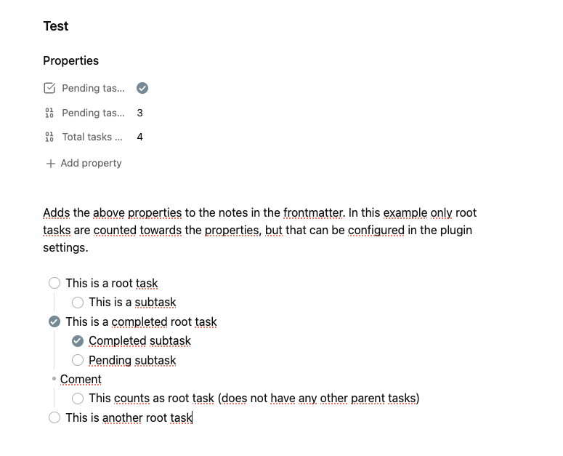Click the 'Pending tas...' checkbox property name
The width and height of the screenshot is (563, 456).
point(94,88)
